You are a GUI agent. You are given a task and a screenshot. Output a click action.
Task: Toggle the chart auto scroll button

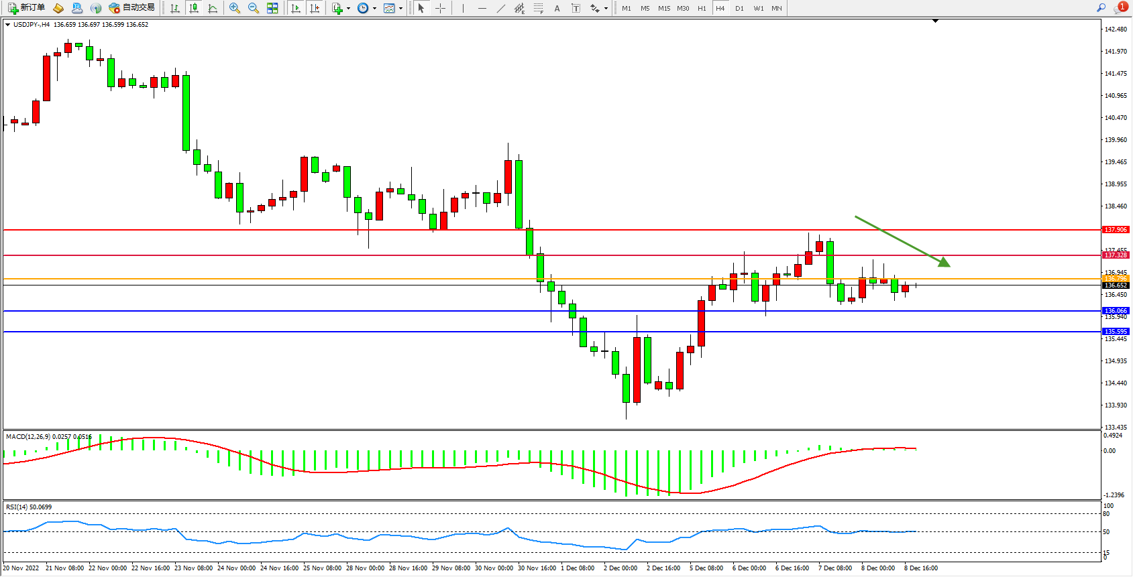pos(296,8)
